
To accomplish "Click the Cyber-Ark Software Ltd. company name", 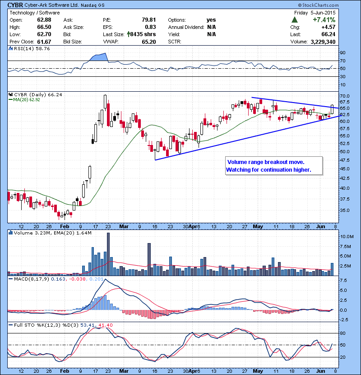I will coord(51,5).
